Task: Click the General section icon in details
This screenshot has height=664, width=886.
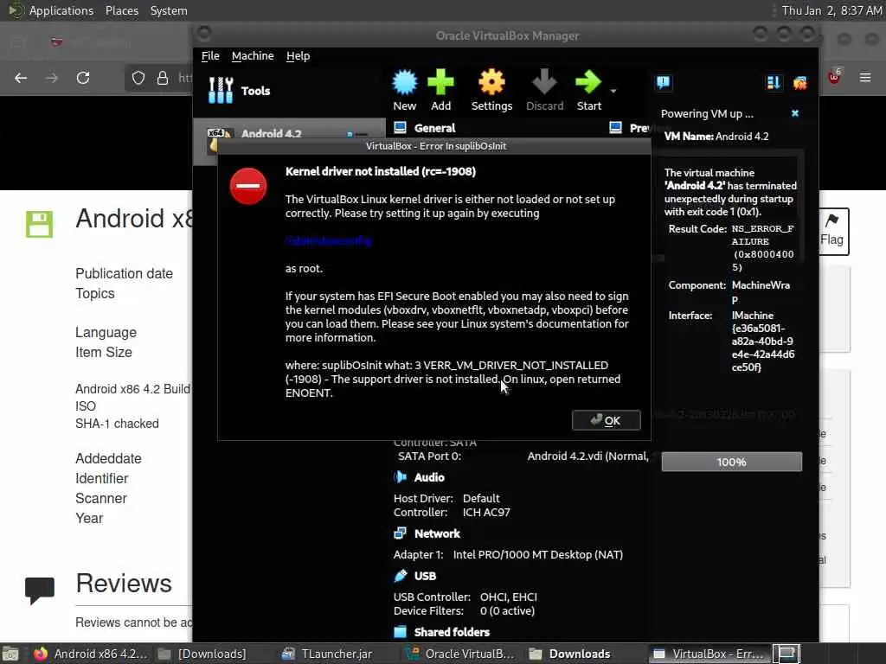Action: [400, 128]
